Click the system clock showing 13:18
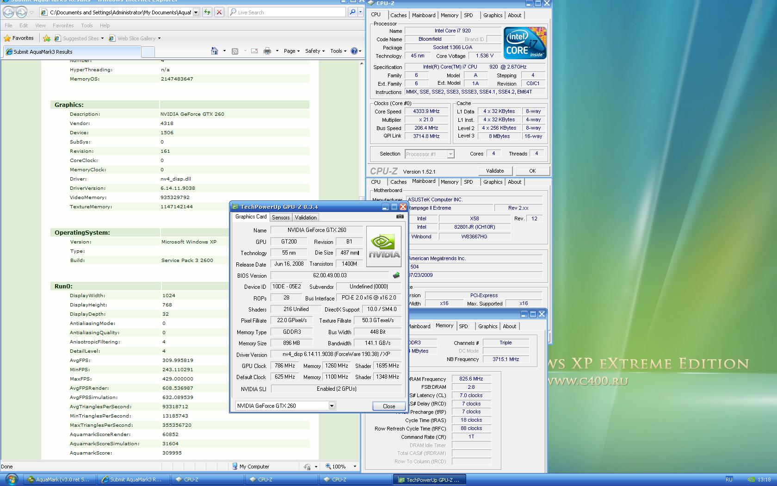 tap(764, 480)
